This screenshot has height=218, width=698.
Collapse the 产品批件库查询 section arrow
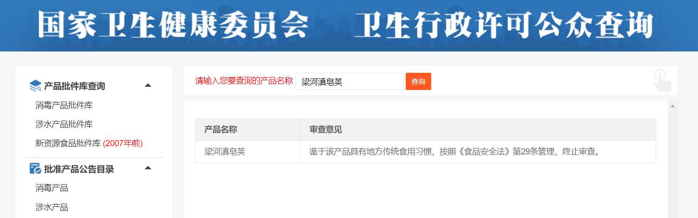[148, 85]
